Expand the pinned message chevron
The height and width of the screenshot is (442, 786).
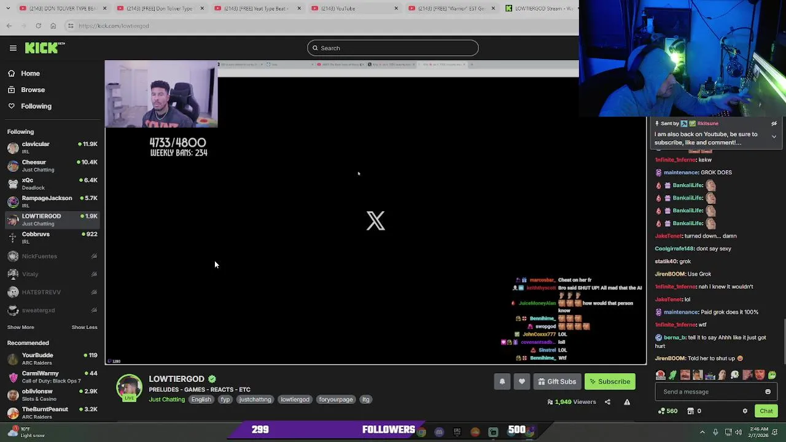point(774,137)
